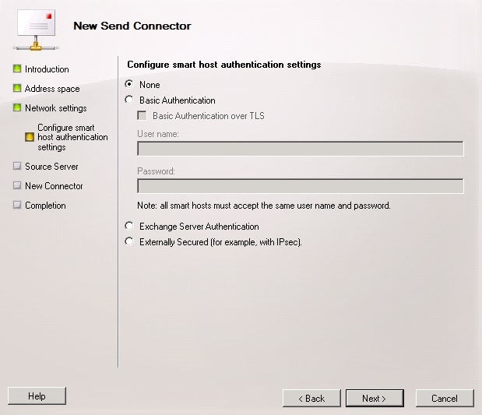This screenshot has width=482, height=415.
Task: Click the New Connector step label
Action: [x=54, y=186]
